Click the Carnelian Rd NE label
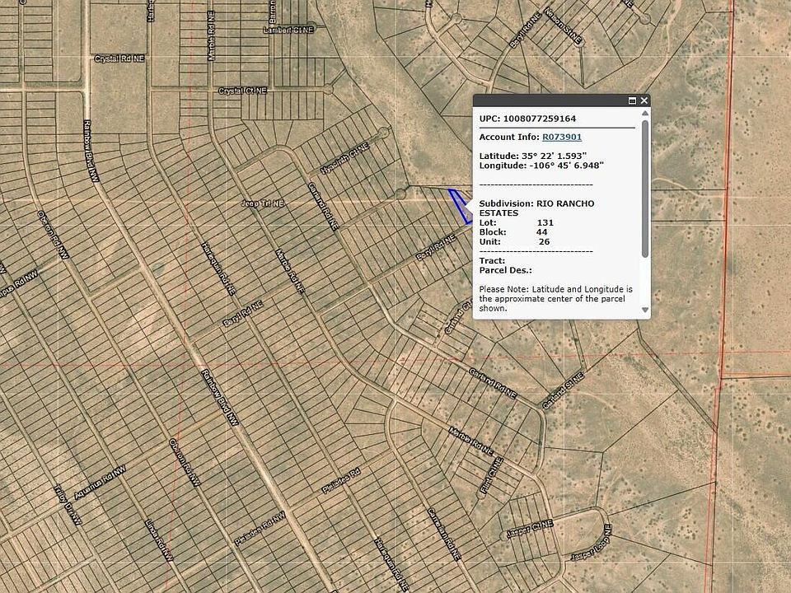 coord(444,535)
